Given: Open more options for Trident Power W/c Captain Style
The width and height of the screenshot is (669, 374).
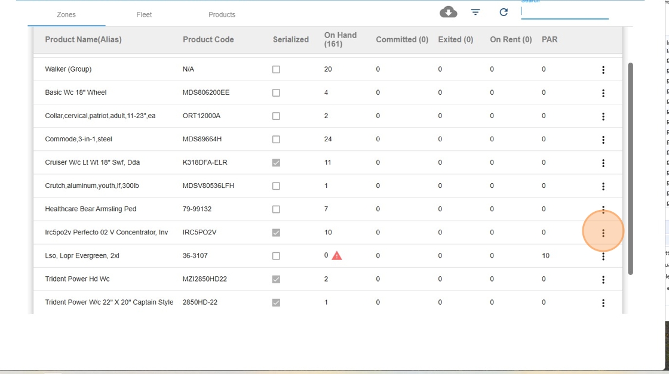Looking at the screenshot, I should point(603,303).
